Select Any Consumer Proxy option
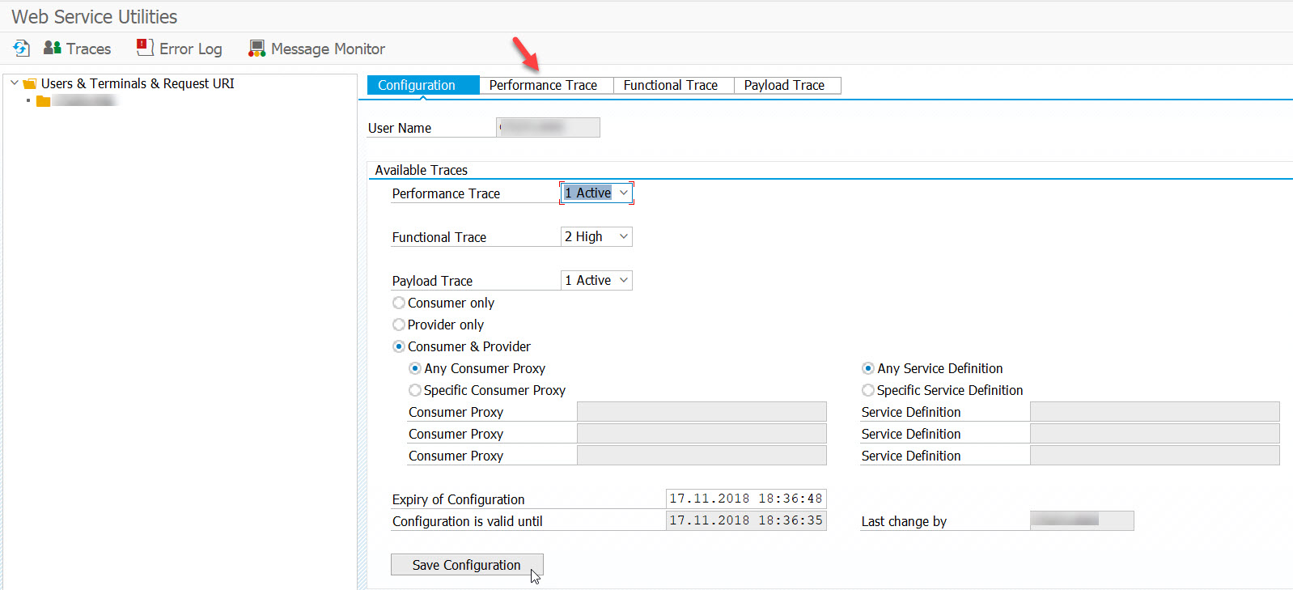Image resolution: width=1293 pixels, height=590 pixels. tap(415, 368)
